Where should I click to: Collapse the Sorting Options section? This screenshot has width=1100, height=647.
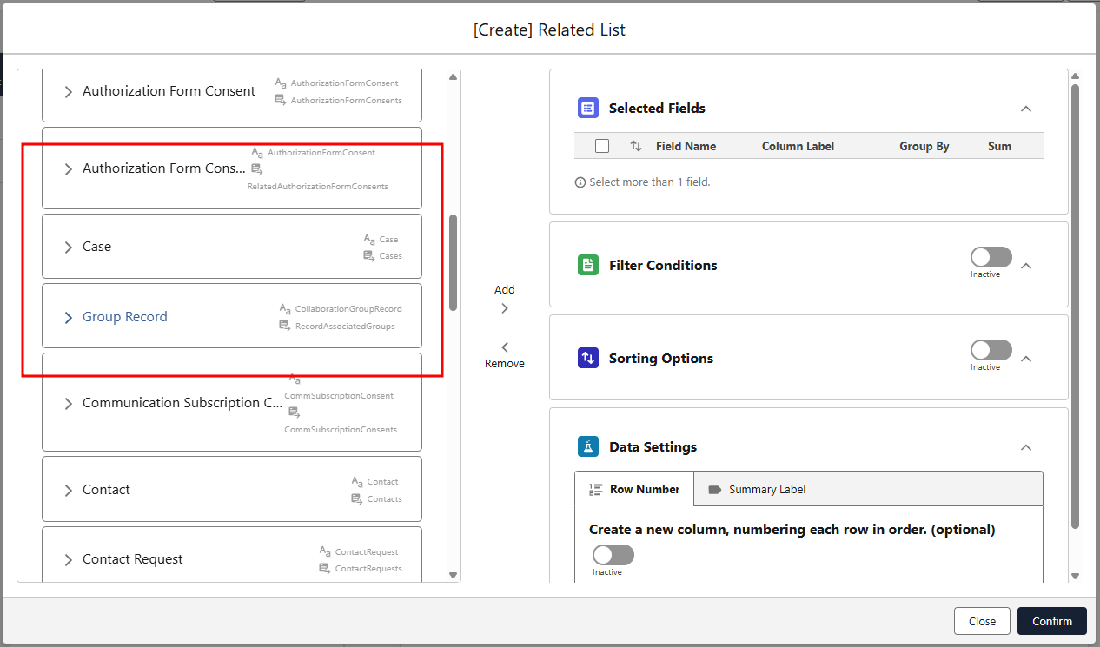(x=1026, y=359)
